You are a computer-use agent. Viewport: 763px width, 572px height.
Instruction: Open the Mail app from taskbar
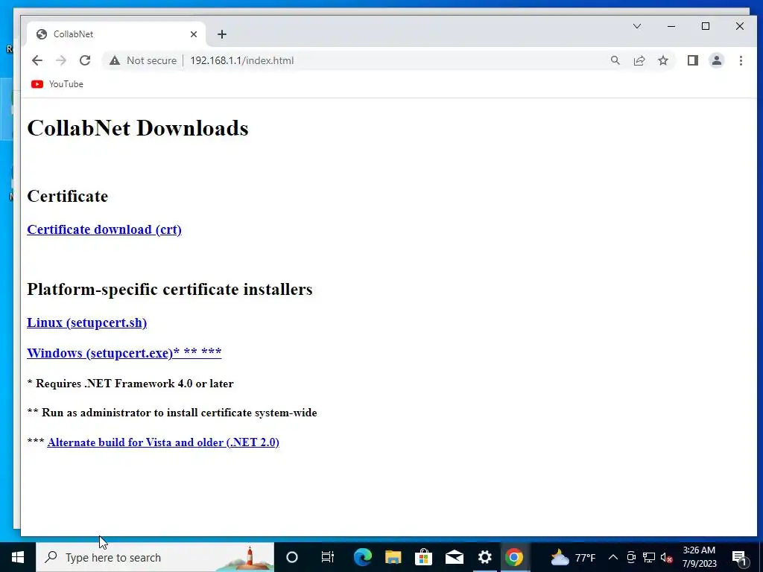[x=454, y=557]
